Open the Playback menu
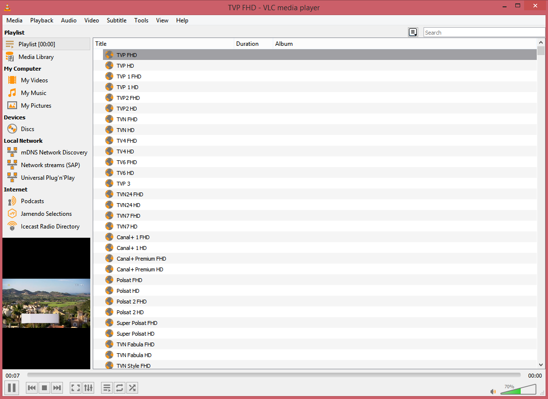This screenshot has width=548, height=399. point(41,20)
